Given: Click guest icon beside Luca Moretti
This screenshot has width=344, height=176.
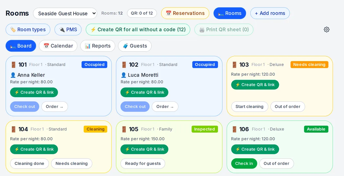Looking at the screenshot, I should (124, 75).
